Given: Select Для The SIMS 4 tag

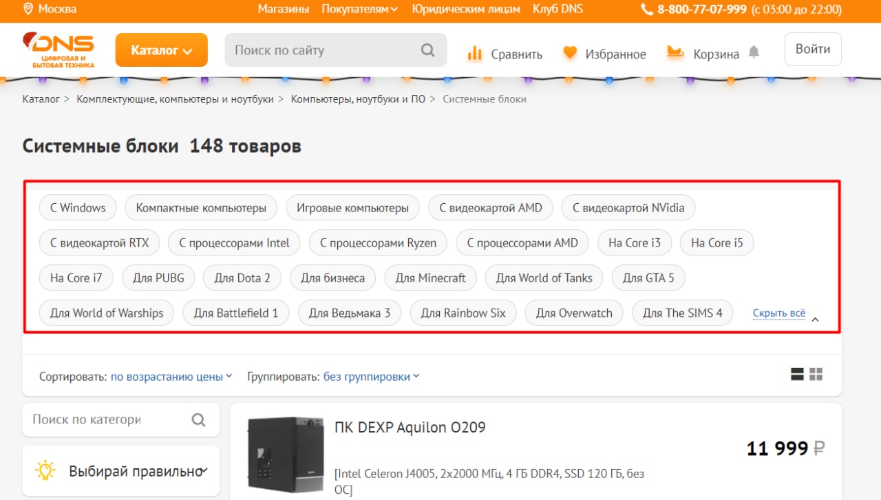Looking at the screenshot, I should point(683,313).
